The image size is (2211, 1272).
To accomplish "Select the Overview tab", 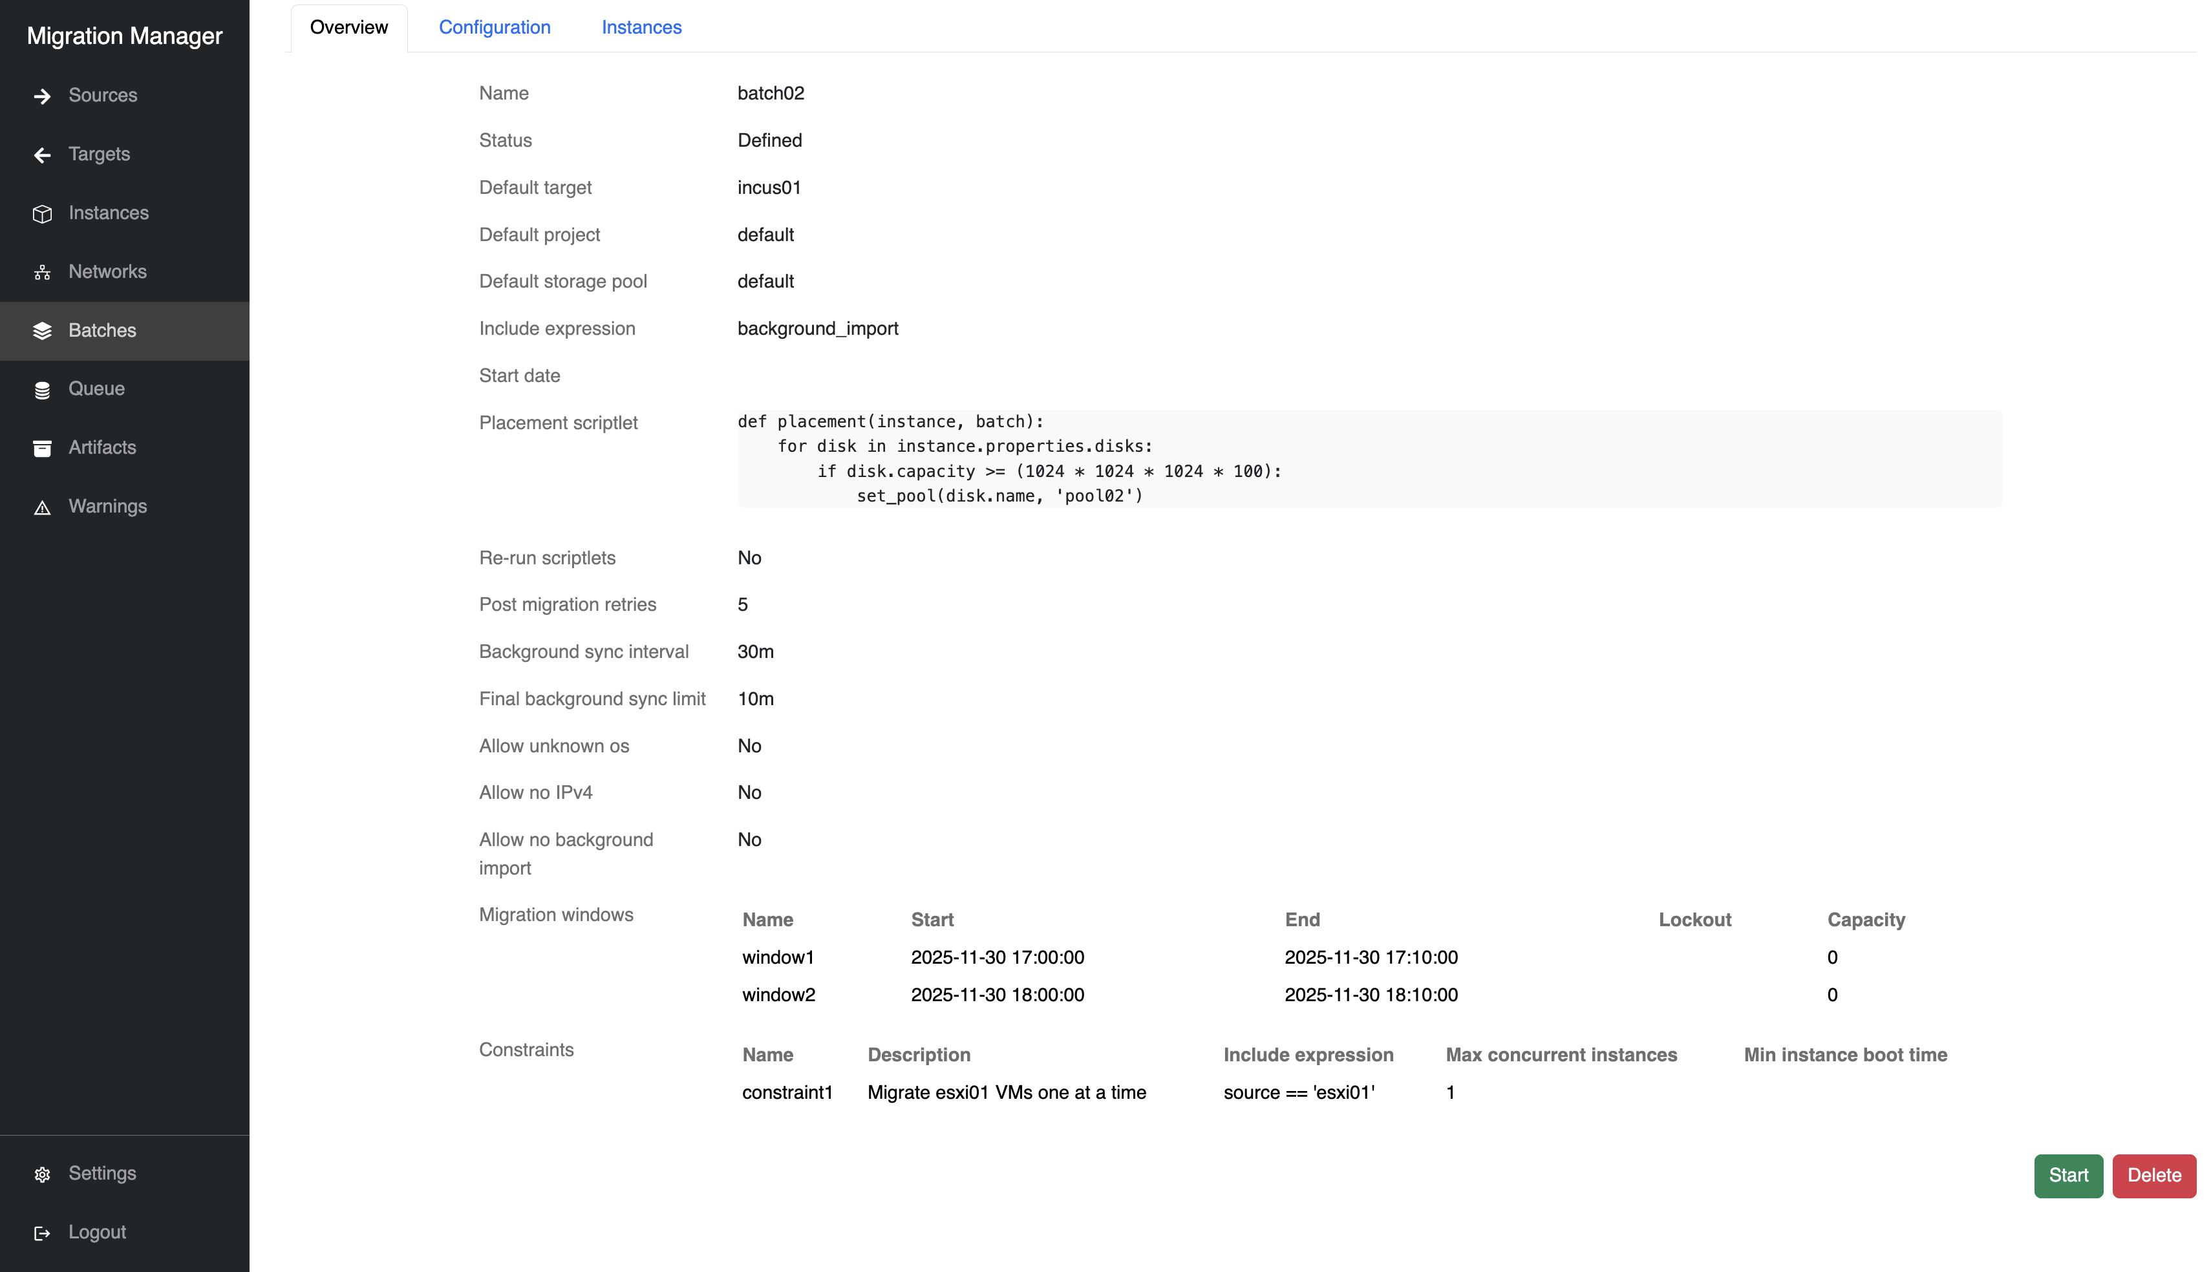I will (348, 27).
